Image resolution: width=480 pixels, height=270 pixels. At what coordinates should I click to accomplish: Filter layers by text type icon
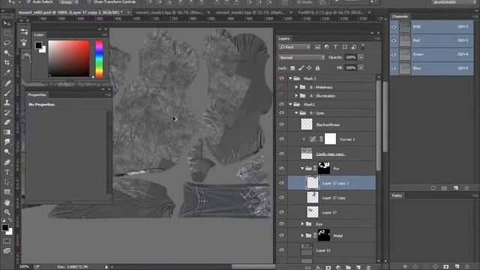(x=335, y=46)
